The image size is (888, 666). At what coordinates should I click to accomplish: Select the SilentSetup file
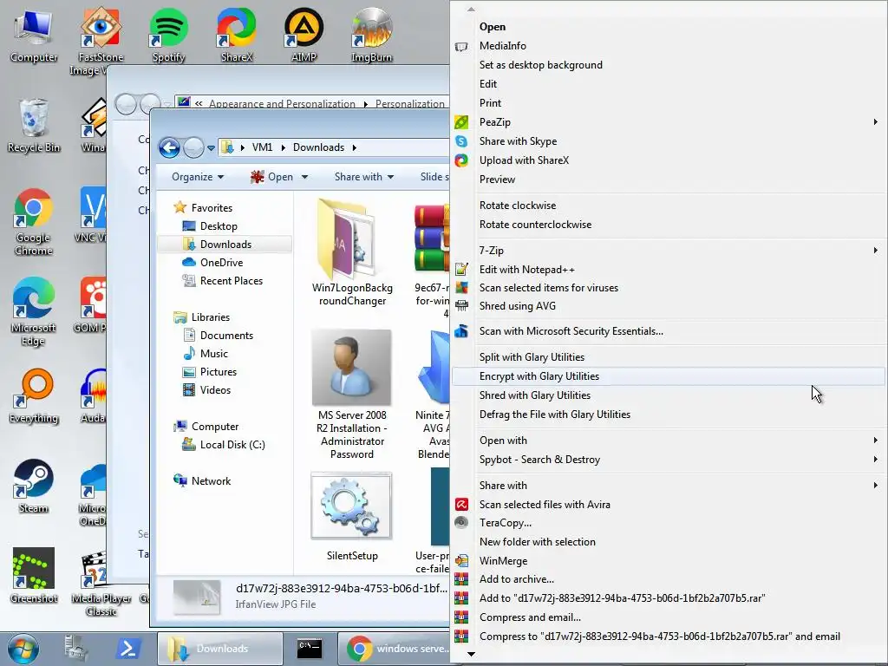352,517
